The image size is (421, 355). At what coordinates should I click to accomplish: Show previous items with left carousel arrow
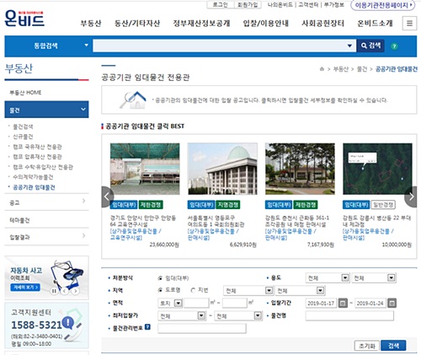click(107, 196)
